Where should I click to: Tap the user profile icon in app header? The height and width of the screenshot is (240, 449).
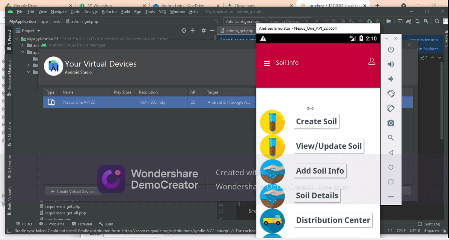372,62
